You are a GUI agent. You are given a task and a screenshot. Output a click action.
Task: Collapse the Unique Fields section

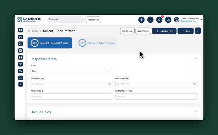click(x=196, y=112)
